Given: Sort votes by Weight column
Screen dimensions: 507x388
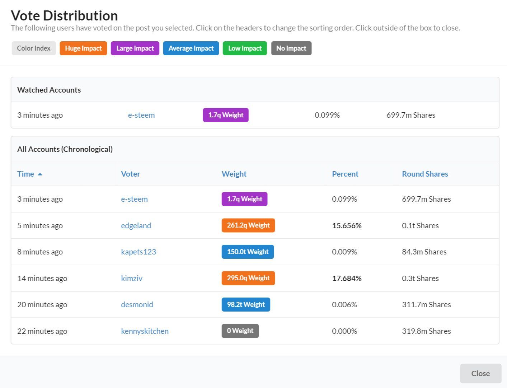Looking at the screenshot, I should 234,174.
